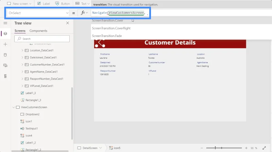Select the Label1_3 tree item
This screenshot has height=152, width=272.
tap(31, 93)
